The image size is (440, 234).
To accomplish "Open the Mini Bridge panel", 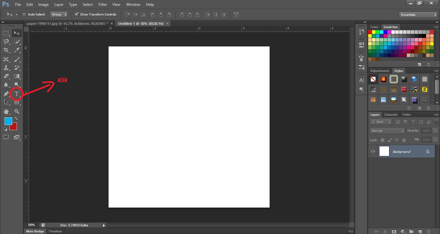I will pos(35,231).
